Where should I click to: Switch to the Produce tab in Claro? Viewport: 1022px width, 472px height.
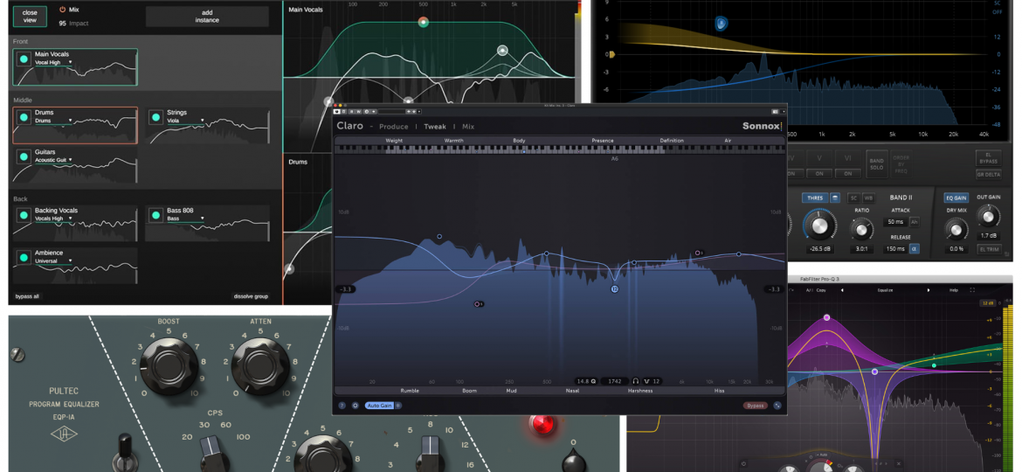point(394,127)
